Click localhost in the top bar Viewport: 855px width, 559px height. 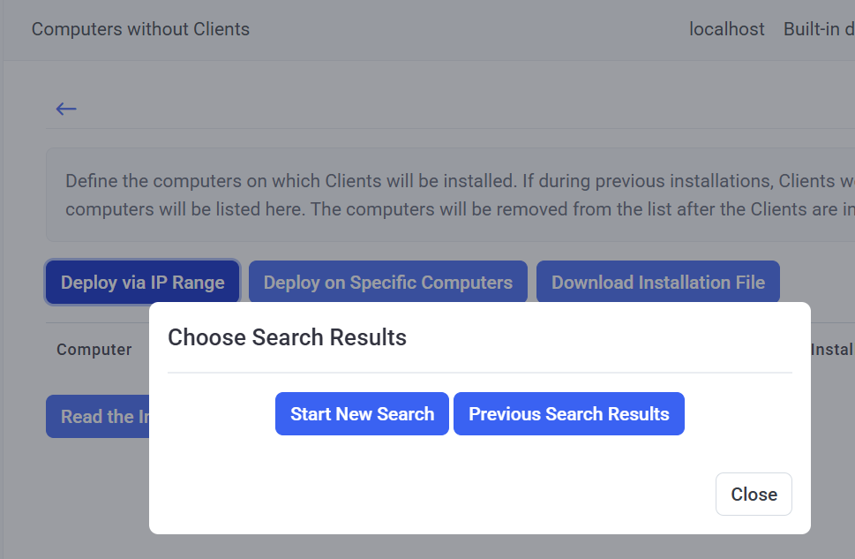tap(726, 29)
